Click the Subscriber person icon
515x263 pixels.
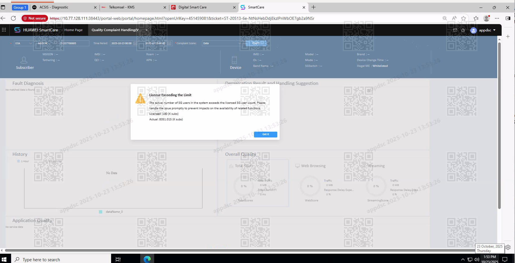tap(24, 60)
